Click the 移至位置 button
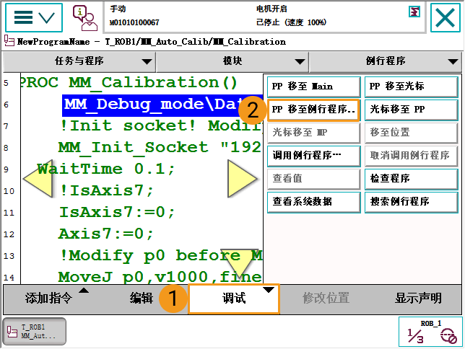This screenshot has width=465, height=349. 412,133
